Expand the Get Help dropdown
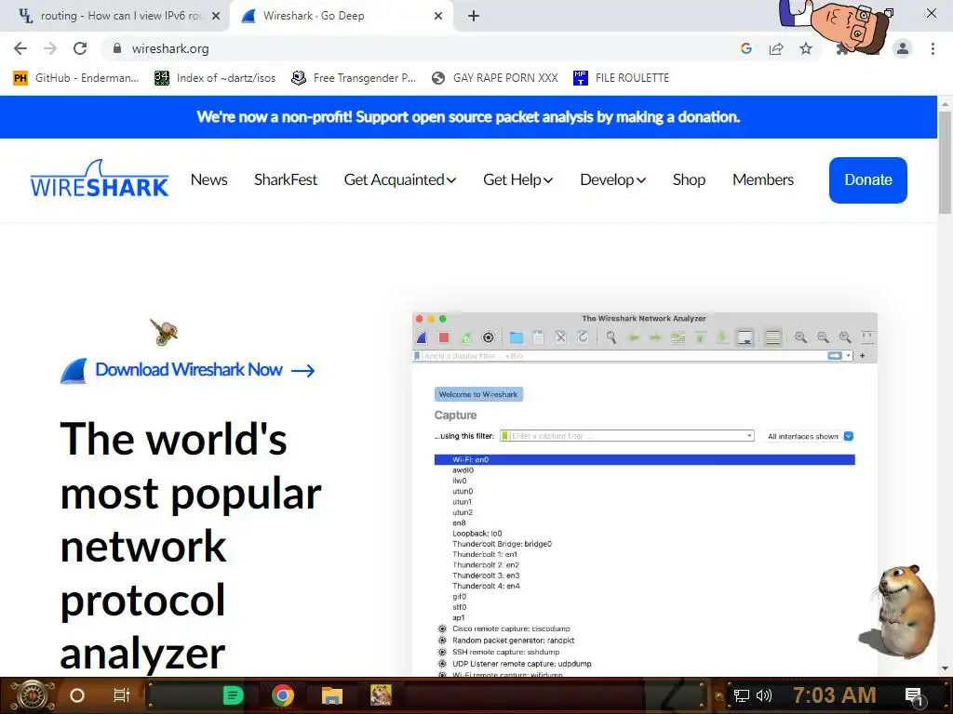 tap(517, 179)
